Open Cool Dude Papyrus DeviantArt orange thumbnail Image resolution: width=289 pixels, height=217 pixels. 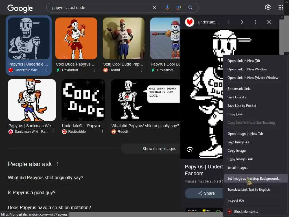[x=76, y=38]
